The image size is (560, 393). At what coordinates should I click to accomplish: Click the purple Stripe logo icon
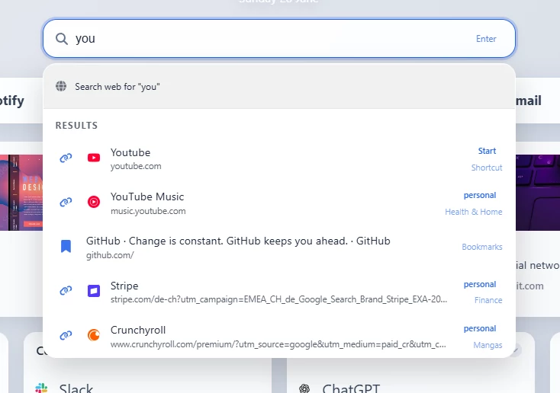click(94, 291)
